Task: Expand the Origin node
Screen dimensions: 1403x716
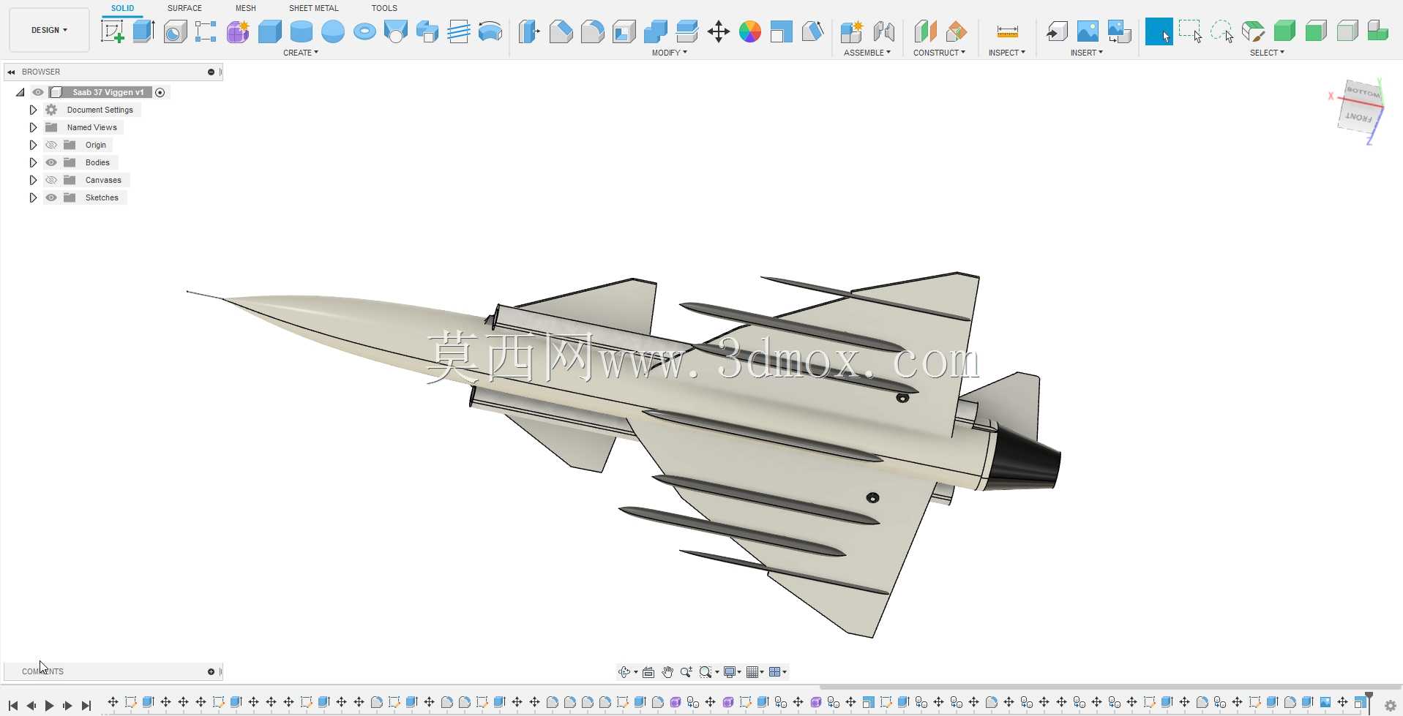Action: click(33, 145)
